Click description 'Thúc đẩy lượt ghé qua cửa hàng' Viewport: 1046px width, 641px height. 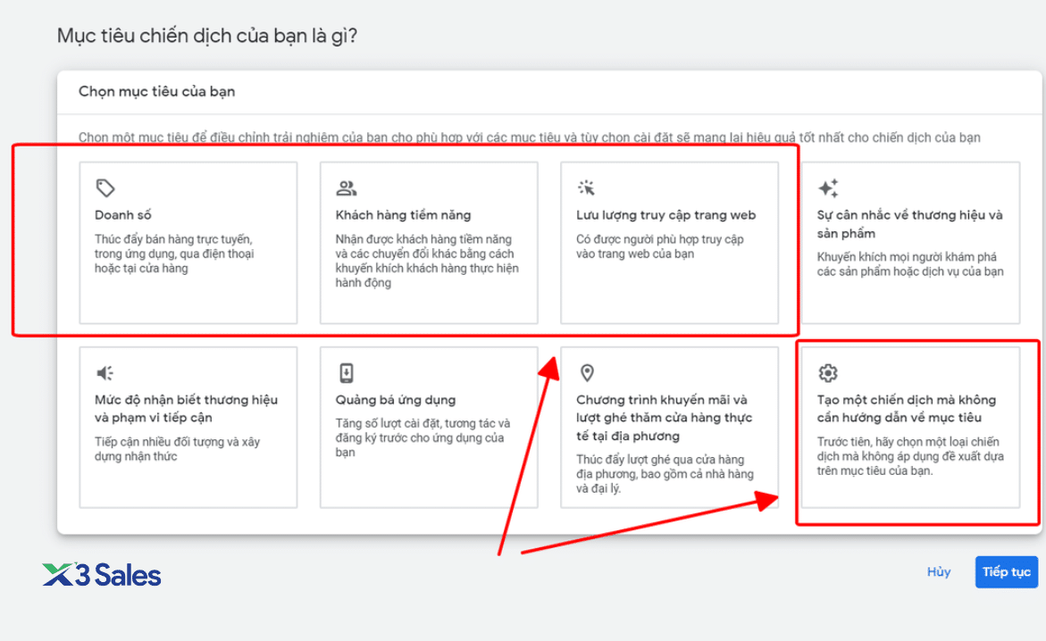[x=665, y=473]
